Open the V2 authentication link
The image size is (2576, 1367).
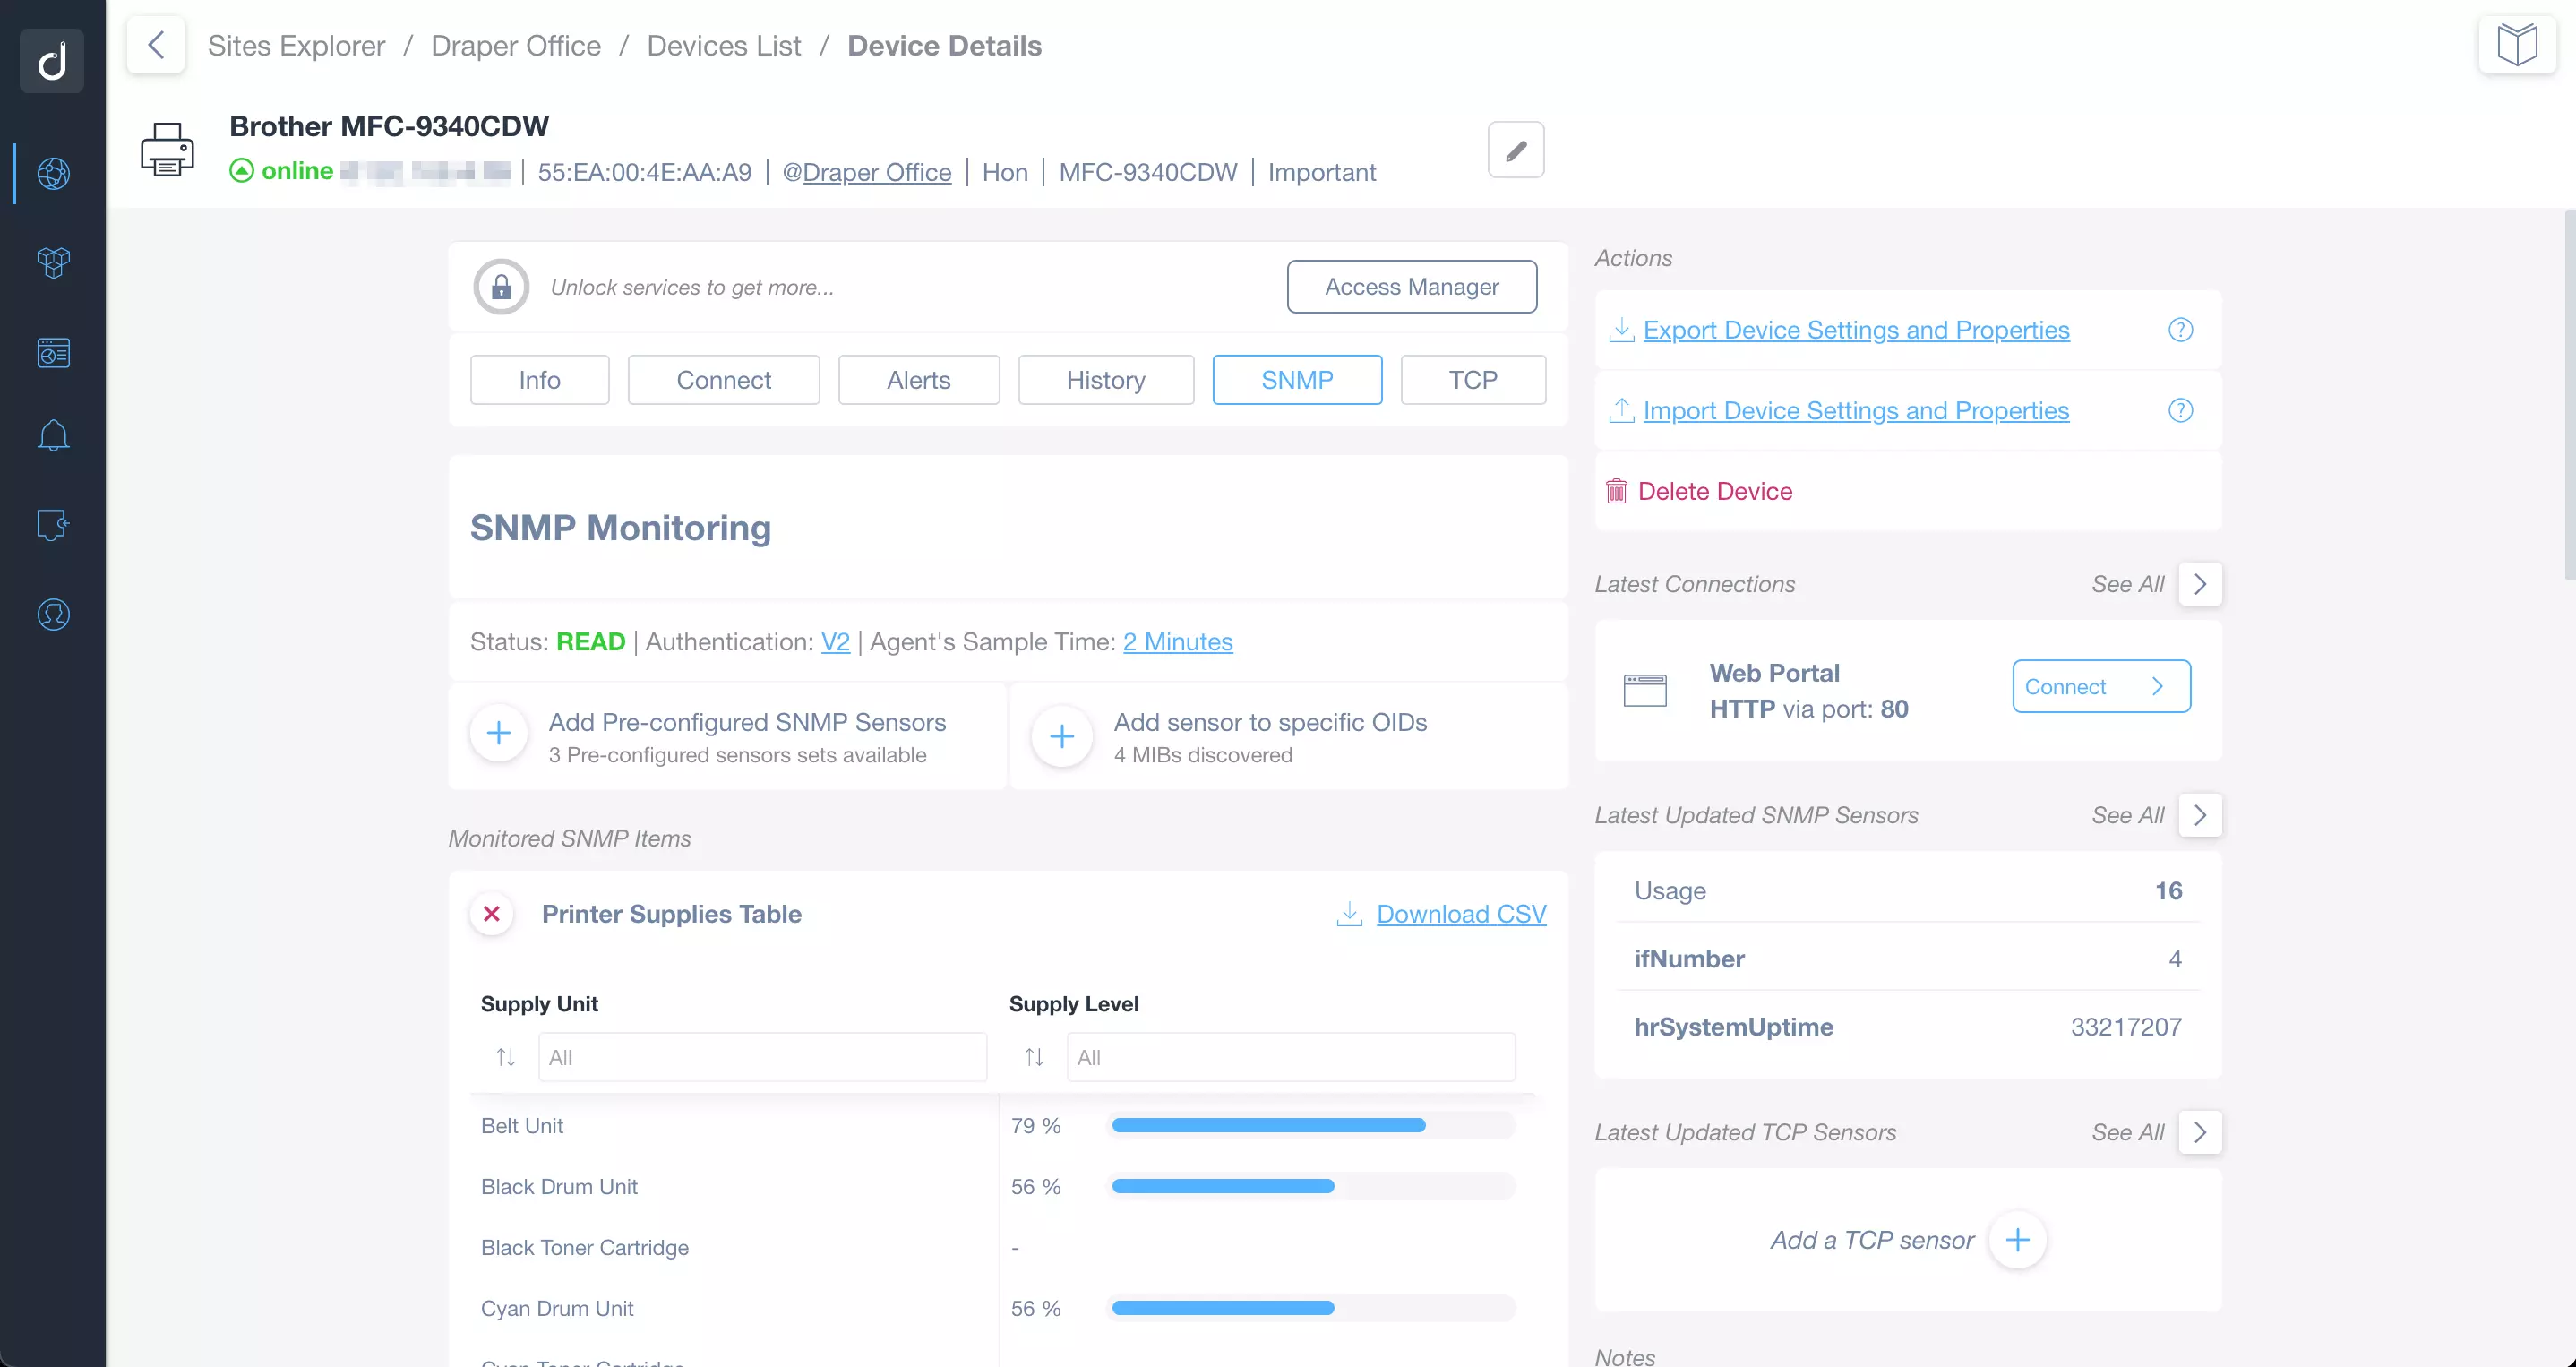(x=835, y=642)
